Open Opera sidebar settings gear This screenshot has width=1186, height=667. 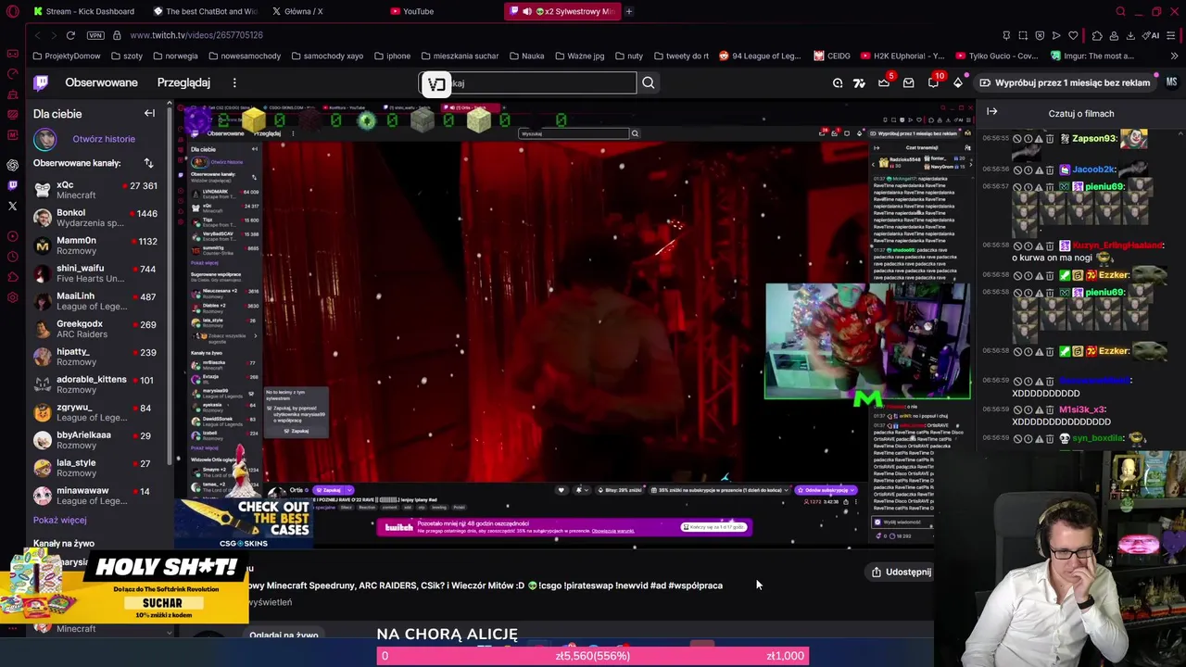[12, 297]
